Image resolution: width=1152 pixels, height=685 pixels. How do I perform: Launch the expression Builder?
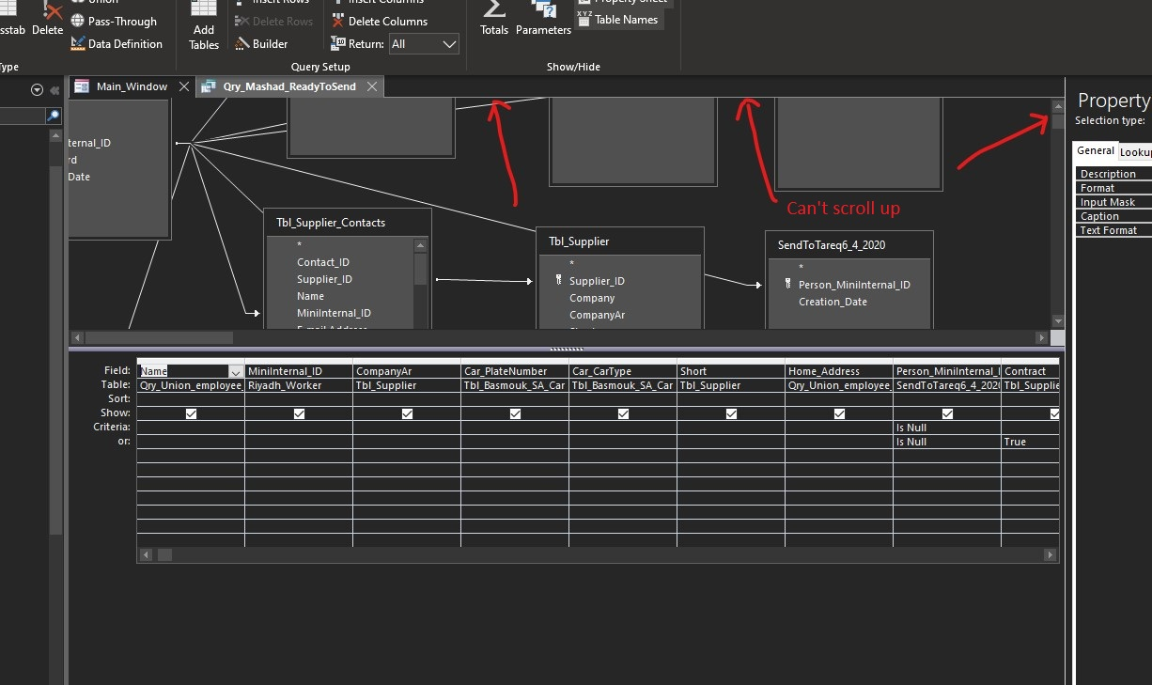coord(261,44)
